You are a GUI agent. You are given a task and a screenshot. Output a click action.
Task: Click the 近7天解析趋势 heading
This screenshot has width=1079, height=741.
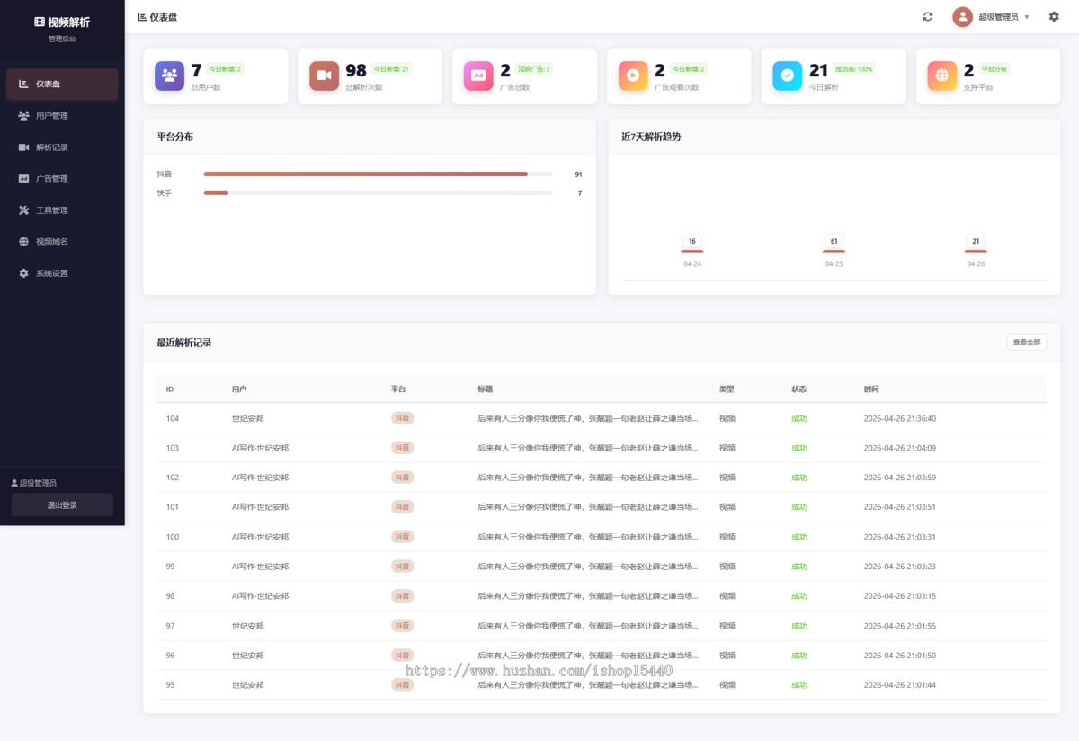tap(651, 137)
